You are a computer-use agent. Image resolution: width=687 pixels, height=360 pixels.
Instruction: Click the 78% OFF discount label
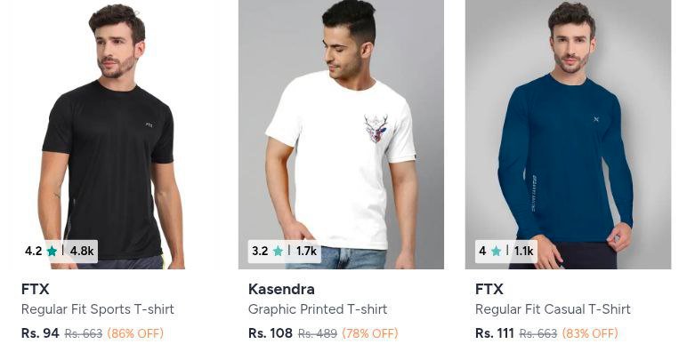point(370,333)
